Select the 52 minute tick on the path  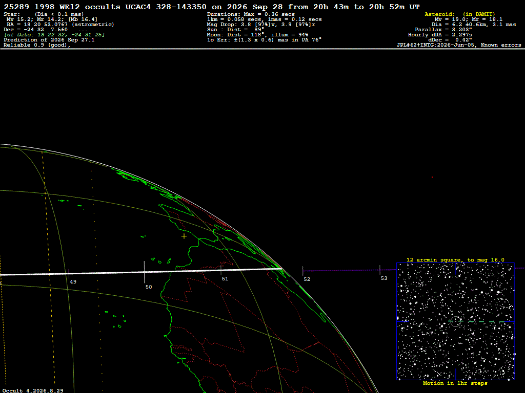coord(302,271)
